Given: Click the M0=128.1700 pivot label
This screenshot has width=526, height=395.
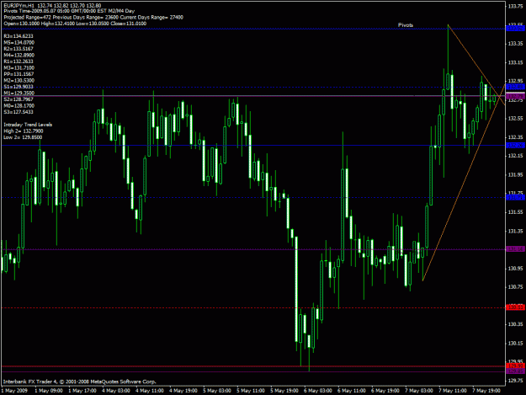Looking at the screenshot, I should coord(19,106).
